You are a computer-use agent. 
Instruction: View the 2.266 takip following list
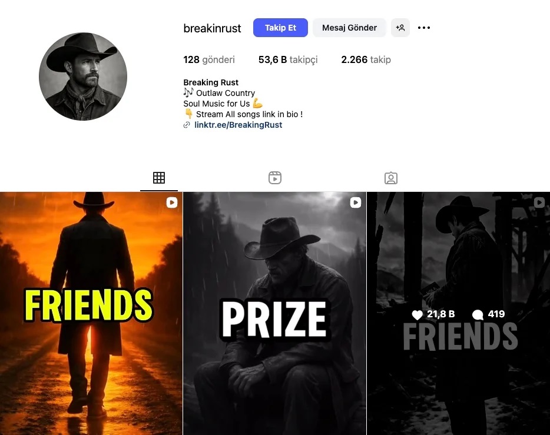point(366,59)
